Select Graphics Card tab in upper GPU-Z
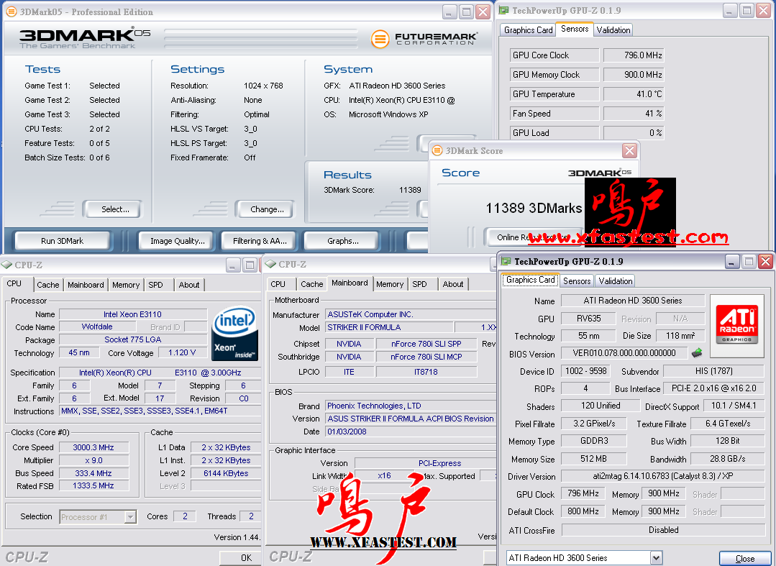776x566 pixels. point(528,30)
